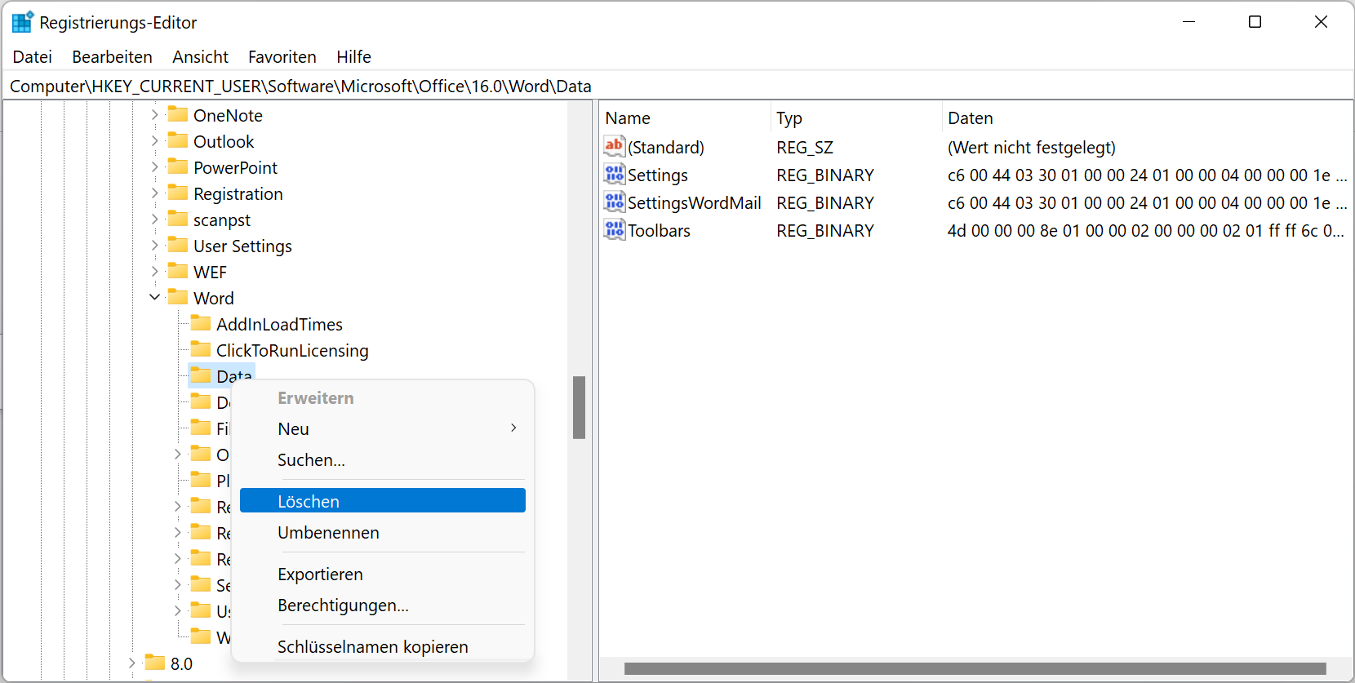Expand the Registration key
This screenshot has width=1355, height=683.
(155, 193)
